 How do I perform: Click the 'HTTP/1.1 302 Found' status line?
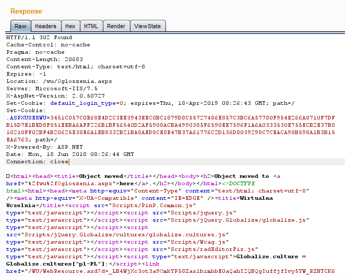39,38
